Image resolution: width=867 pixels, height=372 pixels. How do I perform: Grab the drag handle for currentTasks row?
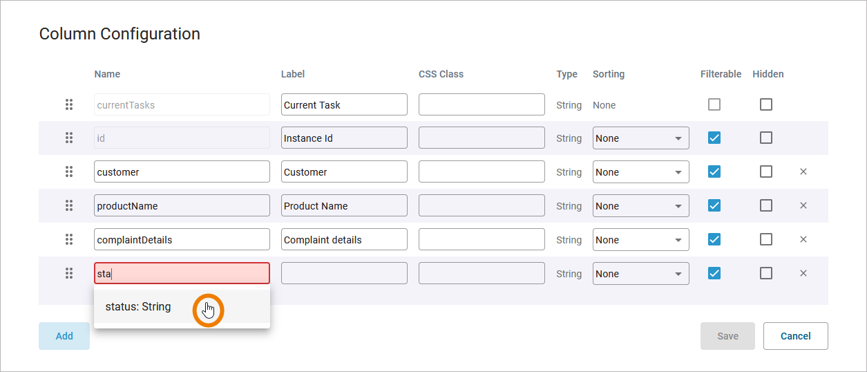pos(69,105)
